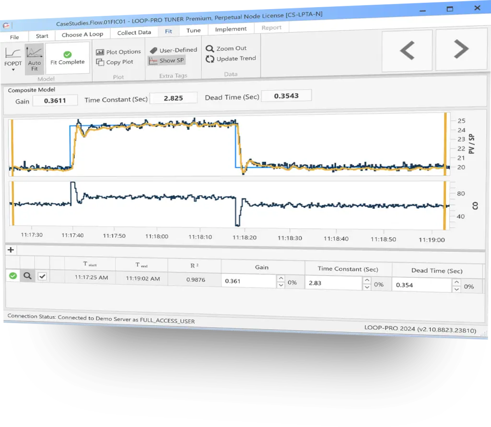This screenshot has height=427, width=491.
Task: Go to next step with right arrow
Action: point(461,49)
